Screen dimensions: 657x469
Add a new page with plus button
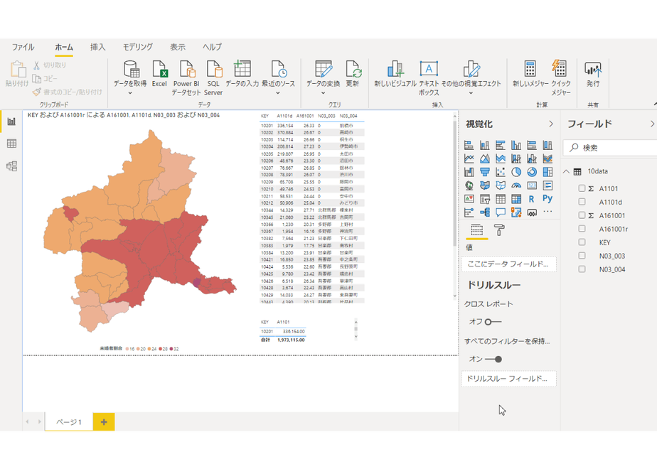tap(104, 421)
